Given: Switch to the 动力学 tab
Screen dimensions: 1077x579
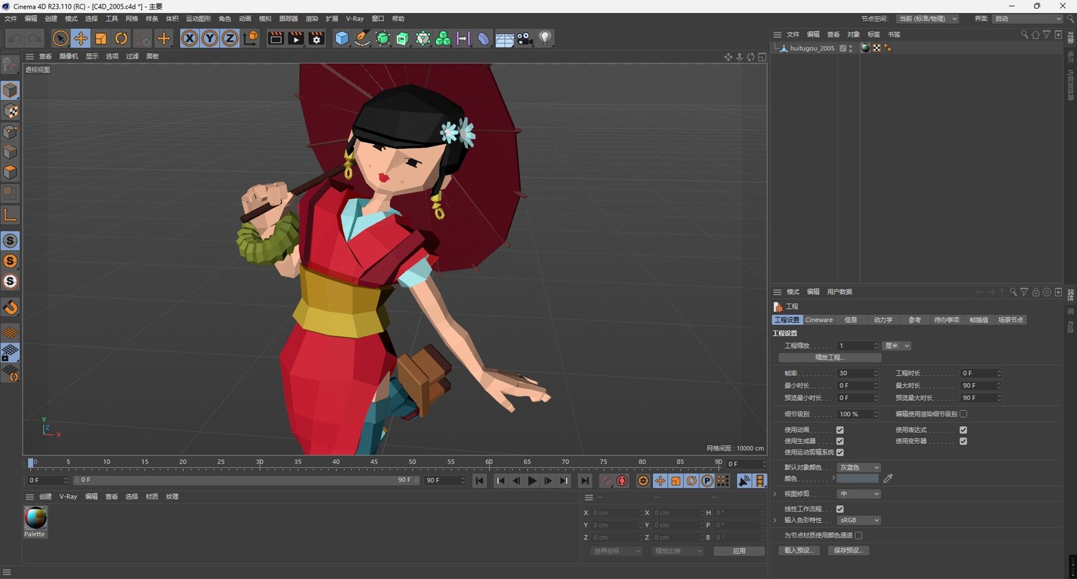Looking at the screenshot, I should [882, 320].
